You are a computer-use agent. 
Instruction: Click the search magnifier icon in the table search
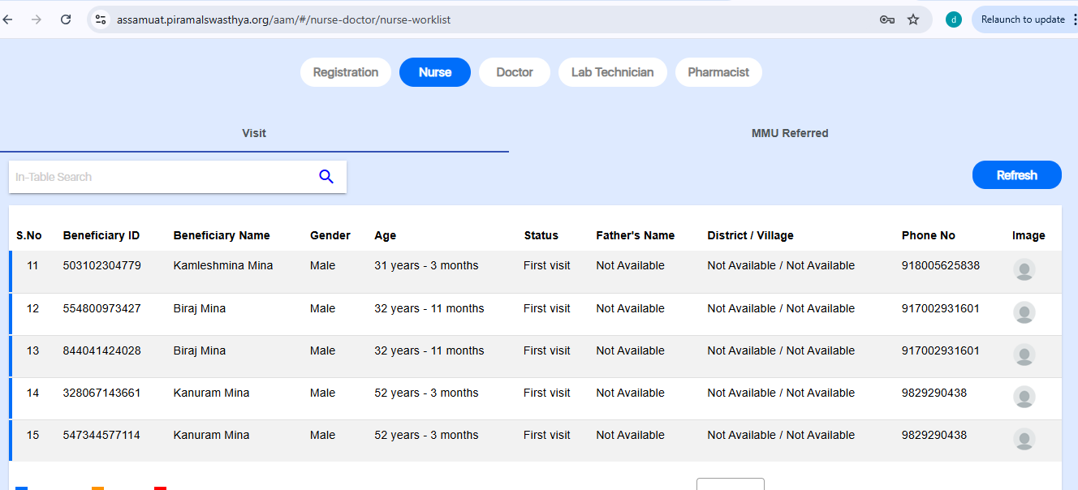click(326, 177)
